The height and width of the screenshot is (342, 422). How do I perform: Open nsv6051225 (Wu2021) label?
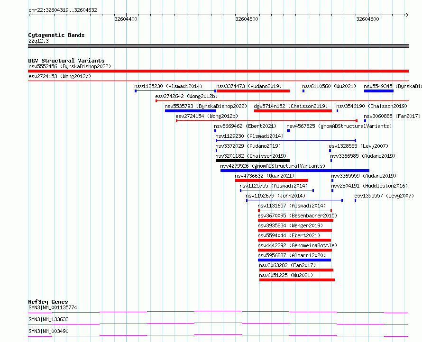(286, 275)
